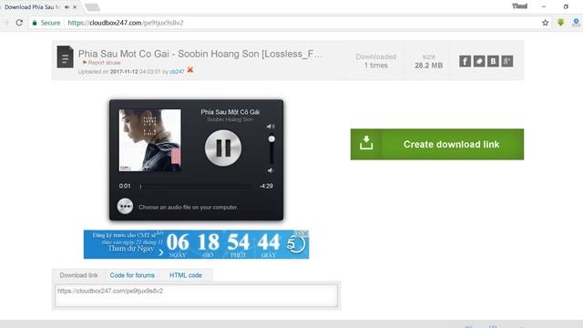The image size is (583, 328).
Task: Open uploader cb247 profile link
Action: (177, 71)
